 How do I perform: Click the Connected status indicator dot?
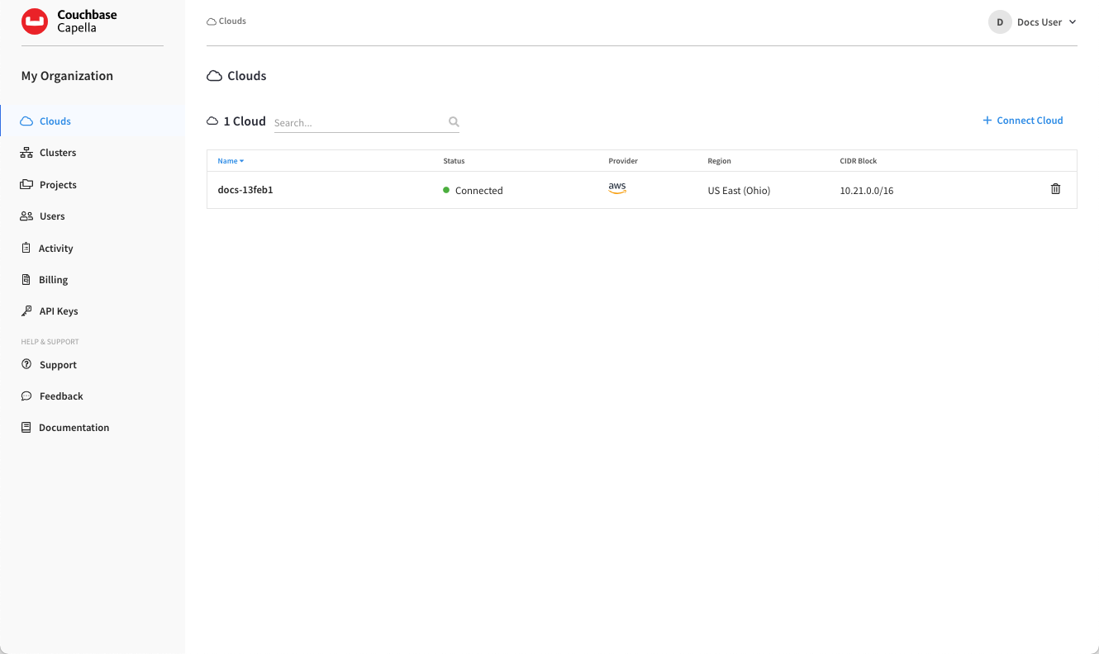(446, 190)
